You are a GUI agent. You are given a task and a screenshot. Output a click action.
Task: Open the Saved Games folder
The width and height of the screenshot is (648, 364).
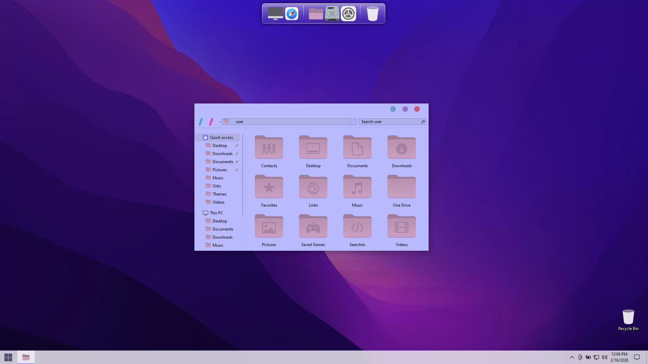point(313,226)
